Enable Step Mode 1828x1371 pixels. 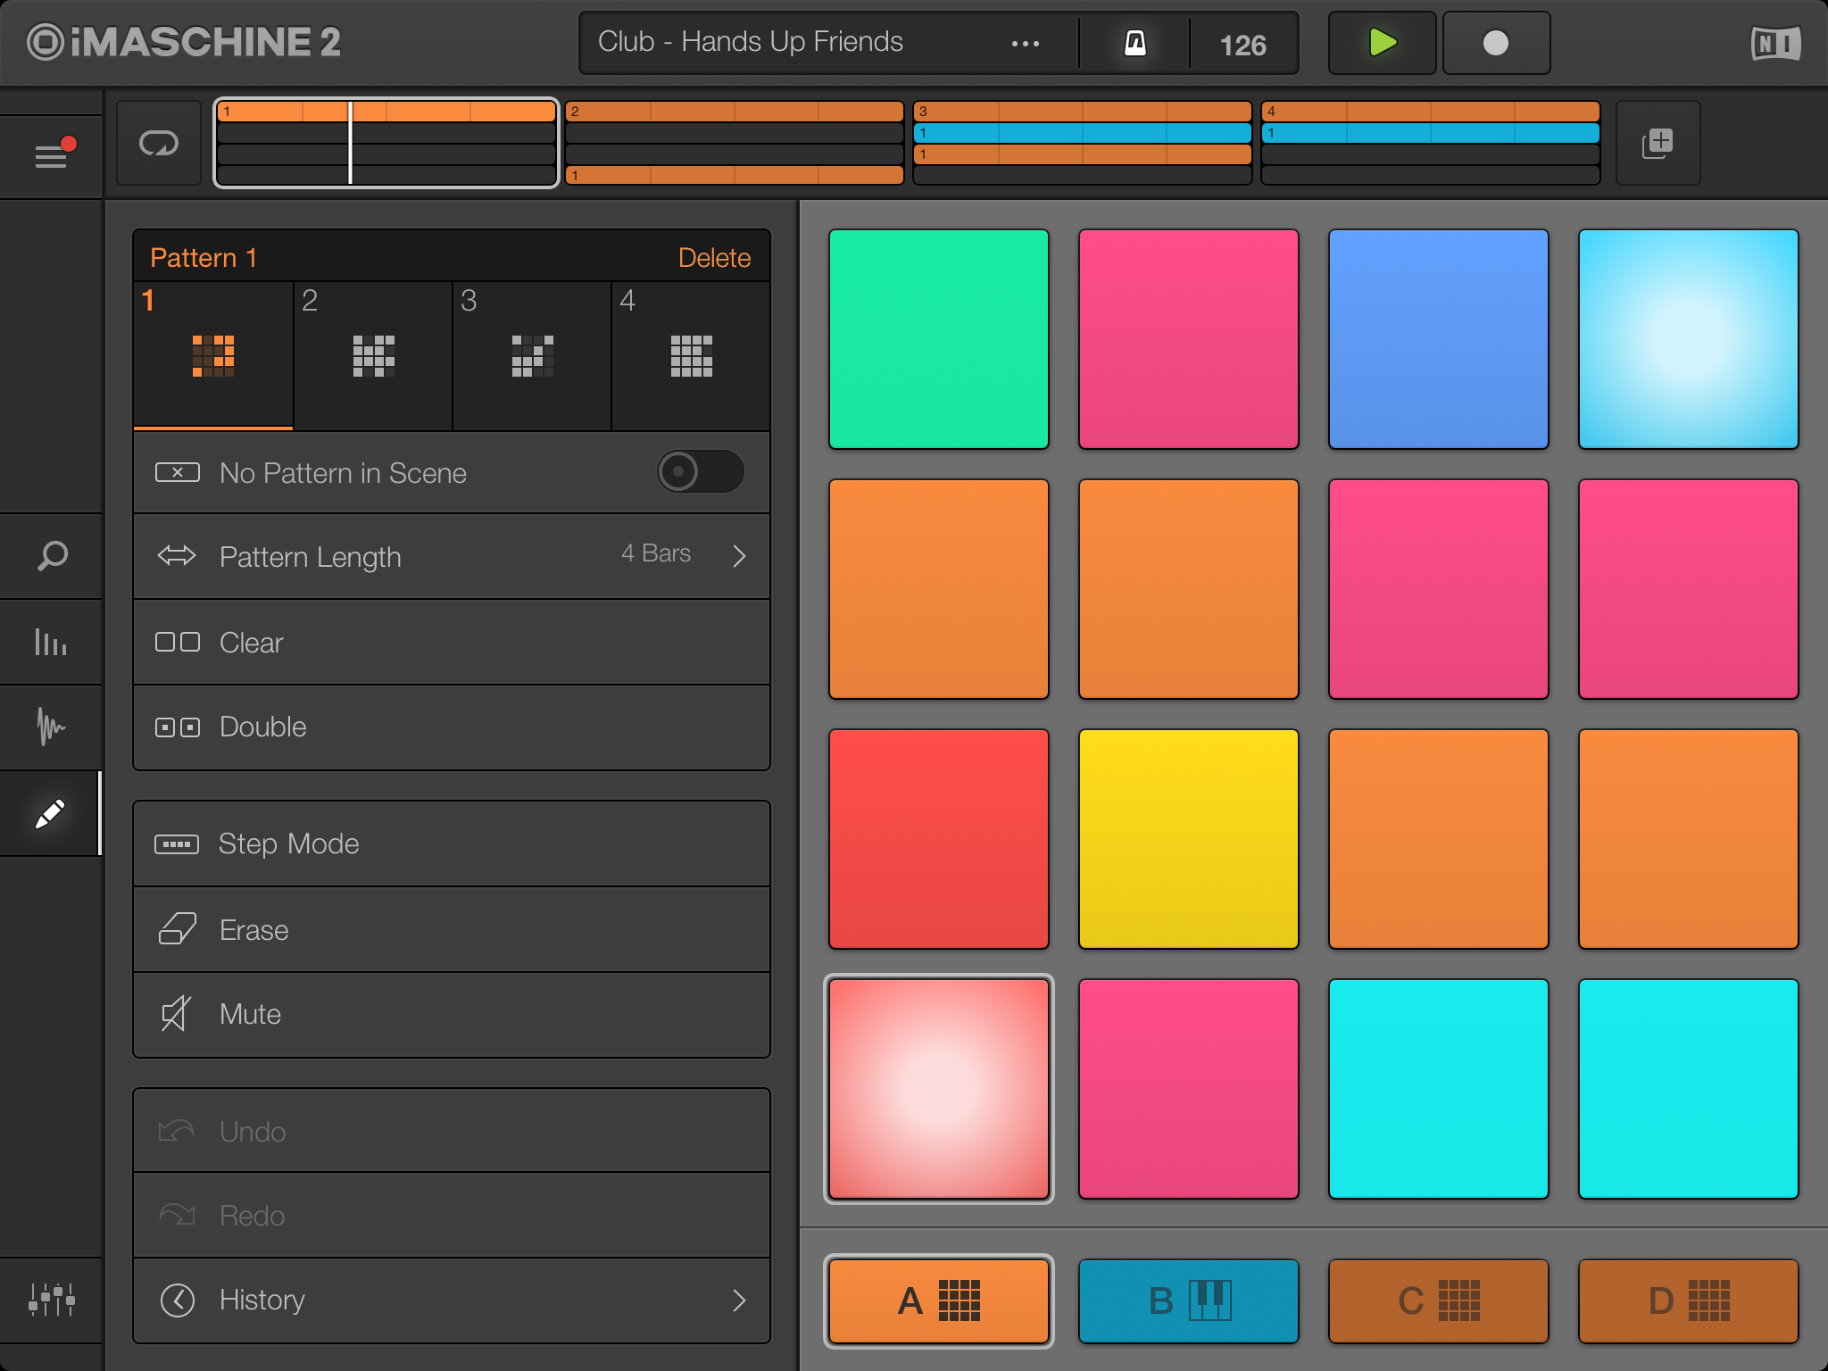coord(452,843)
